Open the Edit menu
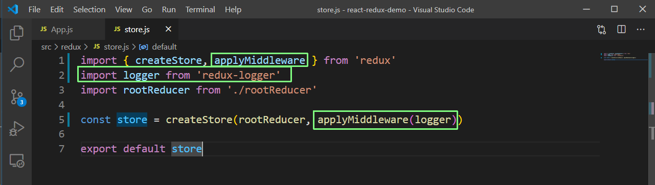The height and width of the screenshot is (185, 655). pyautogui.click(x=57, y=10)
